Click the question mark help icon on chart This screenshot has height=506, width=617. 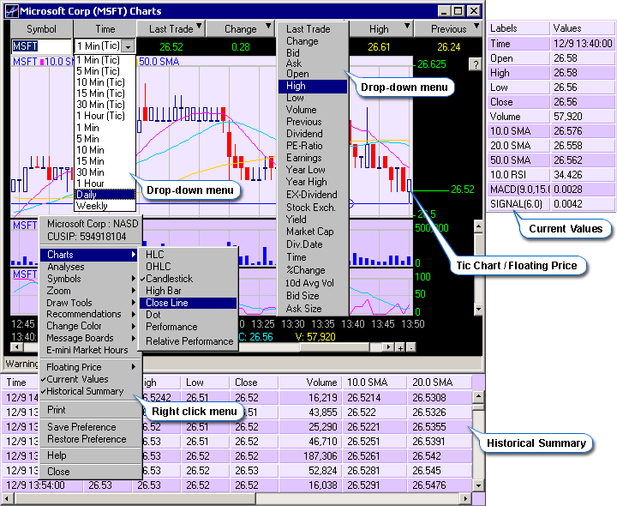click(475, 64)
